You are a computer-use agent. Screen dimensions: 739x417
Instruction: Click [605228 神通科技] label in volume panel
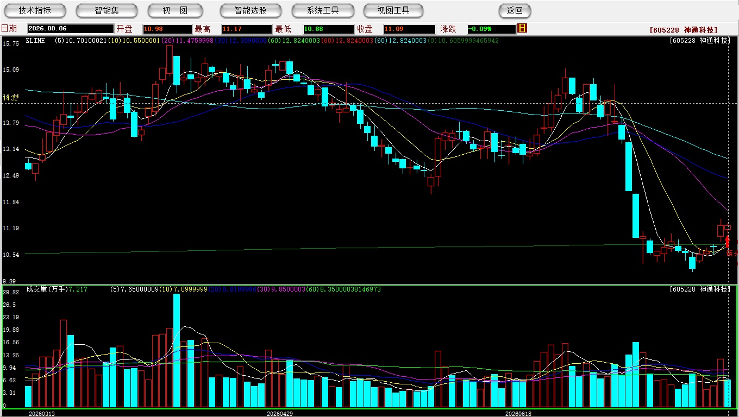(700, 289)
